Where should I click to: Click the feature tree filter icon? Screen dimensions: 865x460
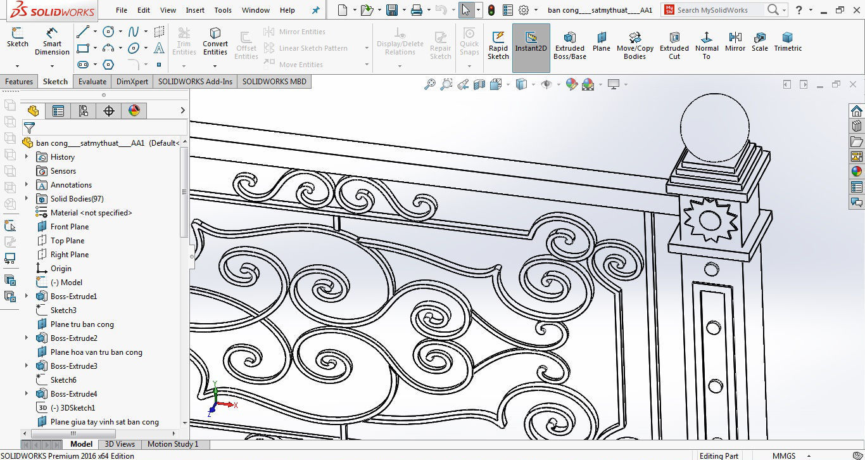[x=29, y=128]
